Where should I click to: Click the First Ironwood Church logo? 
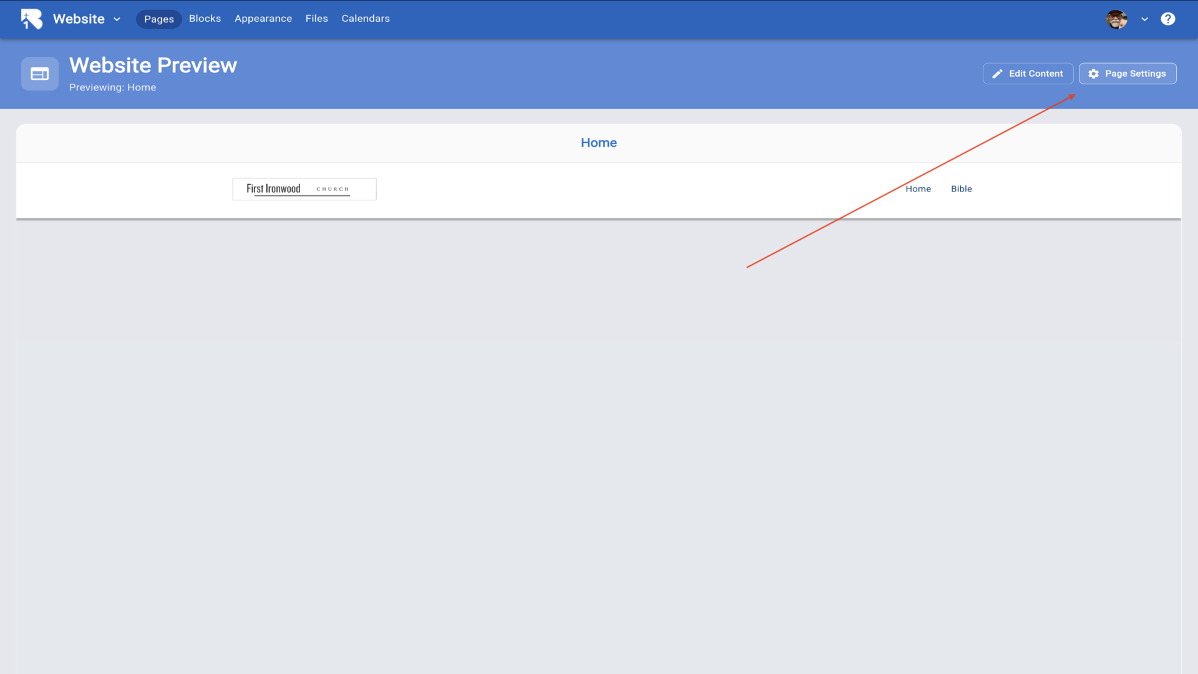click(x=304, y=189)
